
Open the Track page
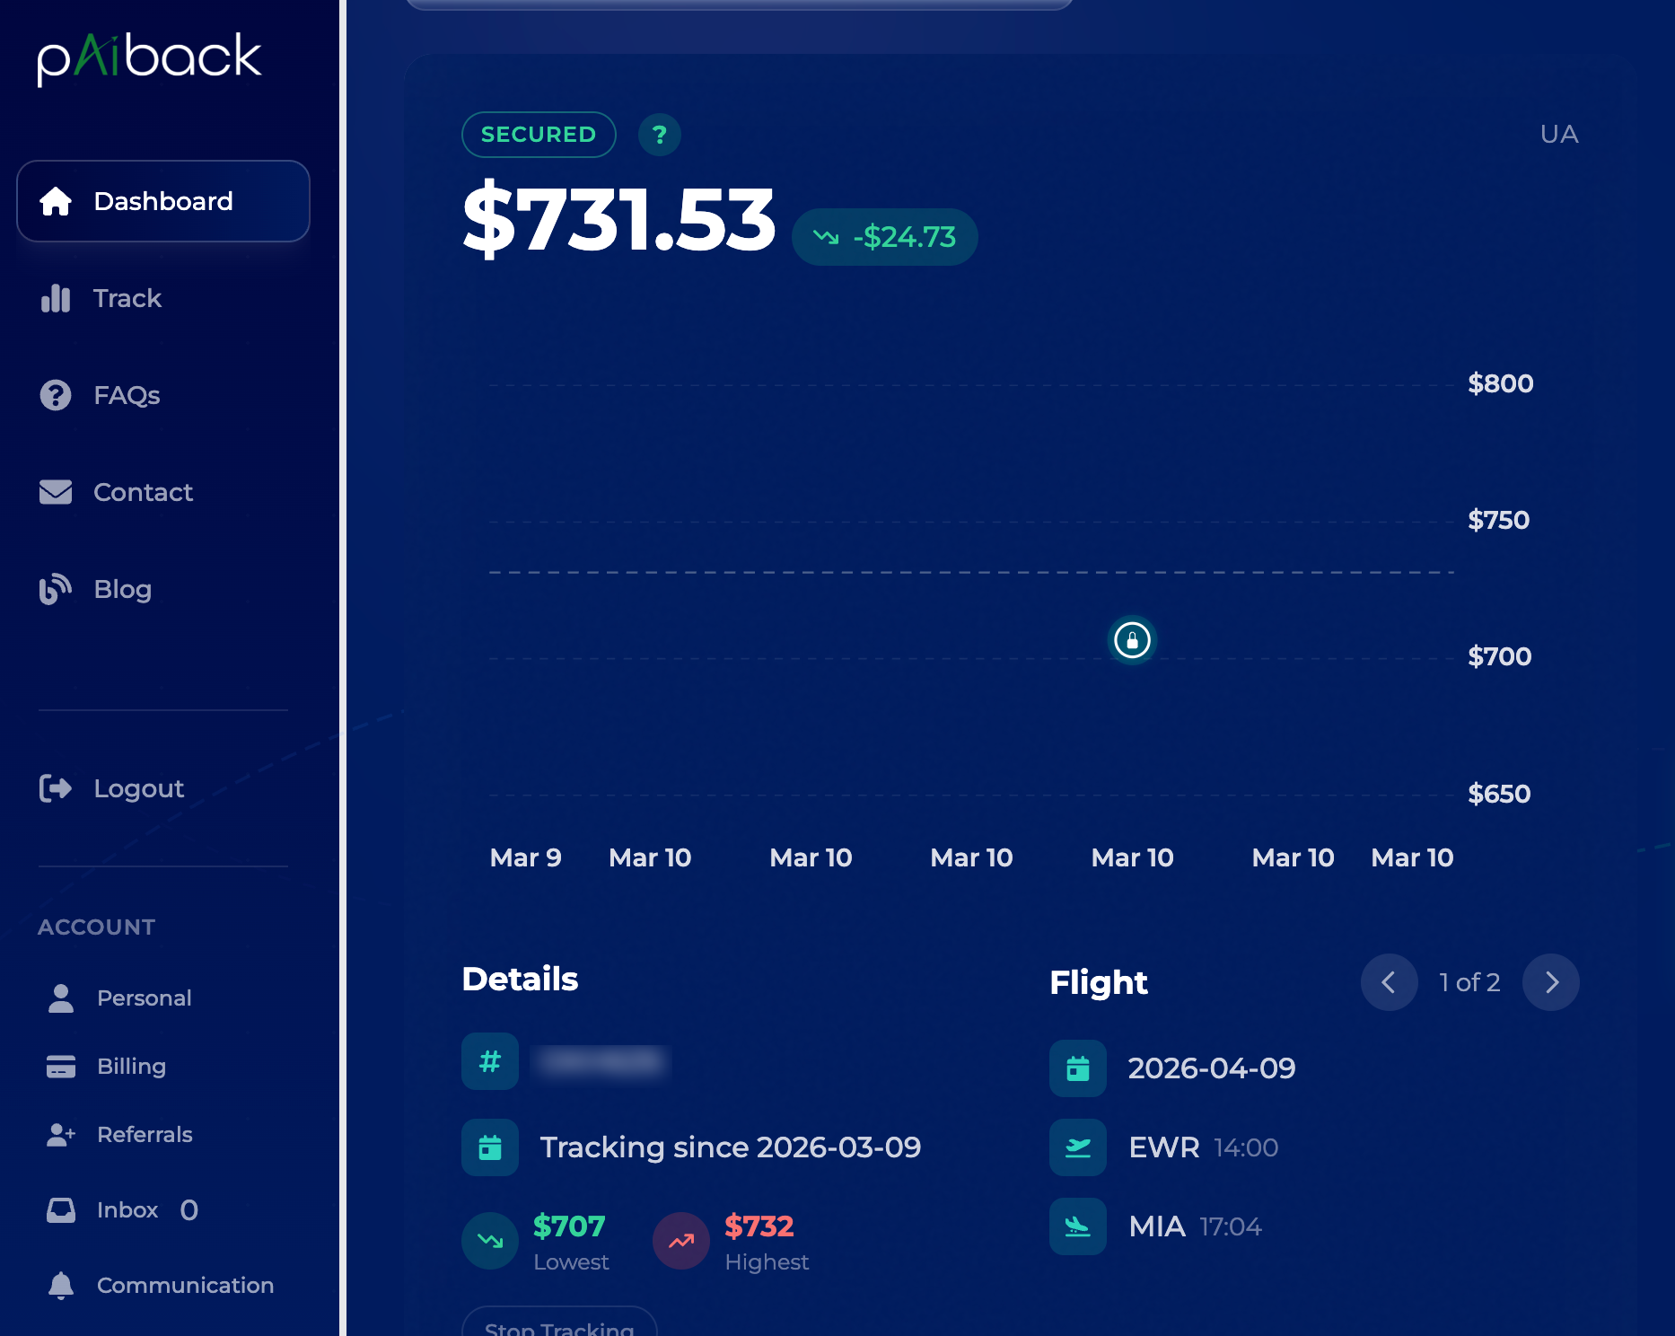127,298
